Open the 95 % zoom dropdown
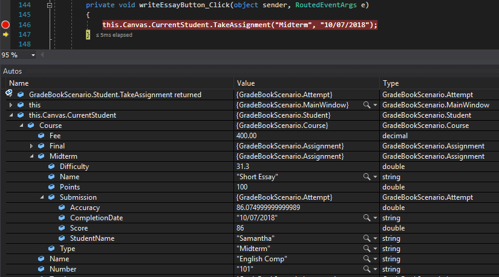The image size is (499, 277). tap(33, 56)
